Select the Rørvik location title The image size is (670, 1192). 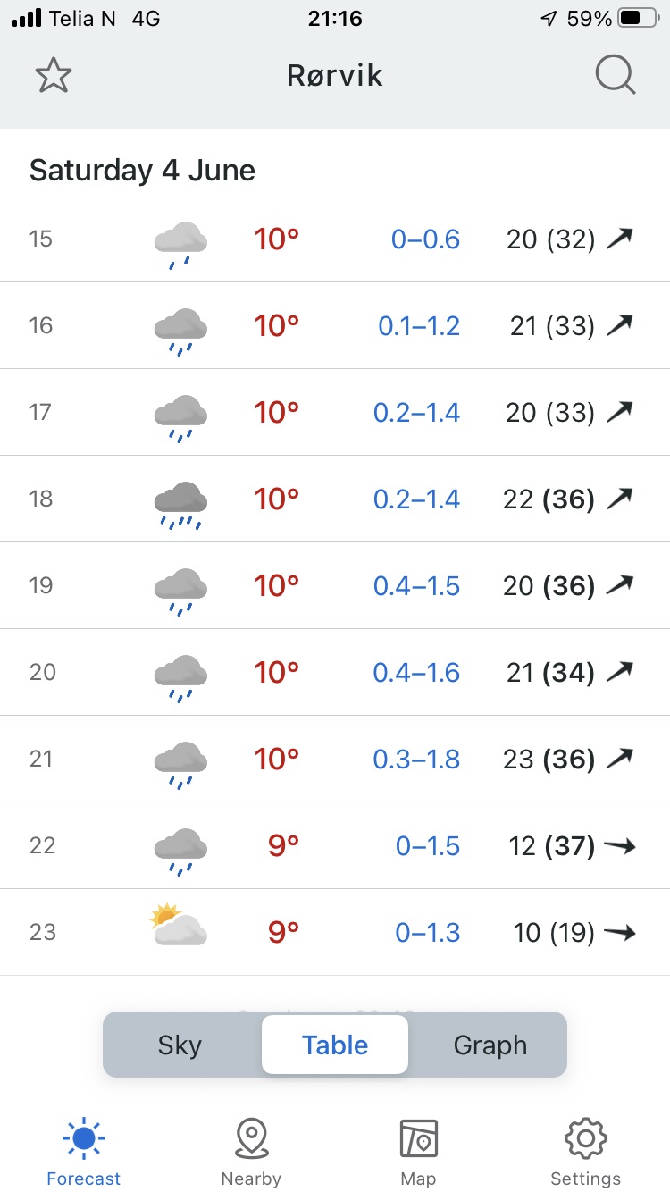pos(335,77)
